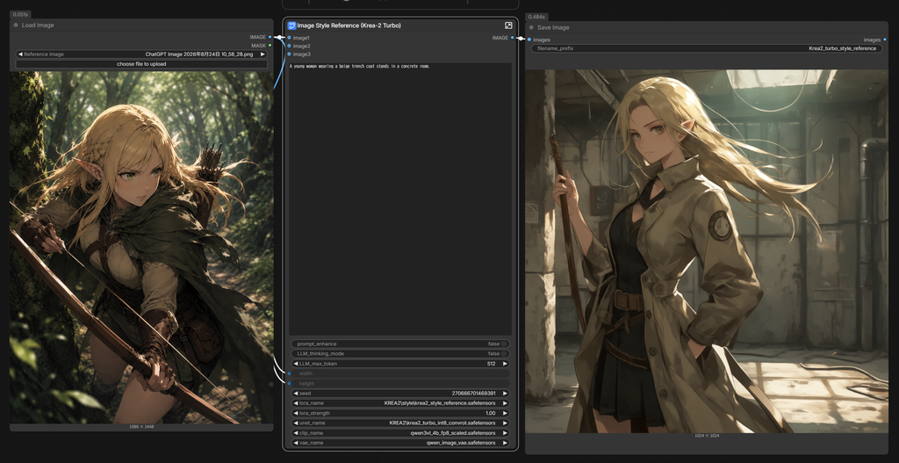Click the generated trench coat output image
899x463 pixels.
point(707,251)
